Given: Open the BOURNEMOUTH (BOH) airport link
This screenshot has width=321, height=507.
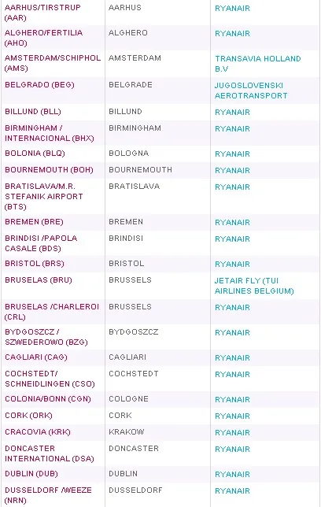Looking at the screenshot, I should pos(49,170).
